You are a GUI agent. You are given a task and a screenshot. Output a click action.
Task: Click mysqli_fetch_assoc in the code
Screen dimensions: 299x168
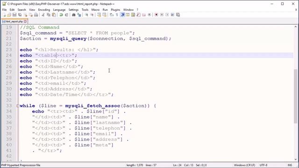tap(93, 106)
